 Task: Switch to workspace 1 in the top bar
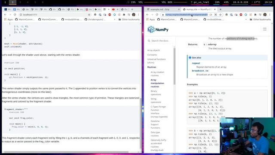(5, 2)
